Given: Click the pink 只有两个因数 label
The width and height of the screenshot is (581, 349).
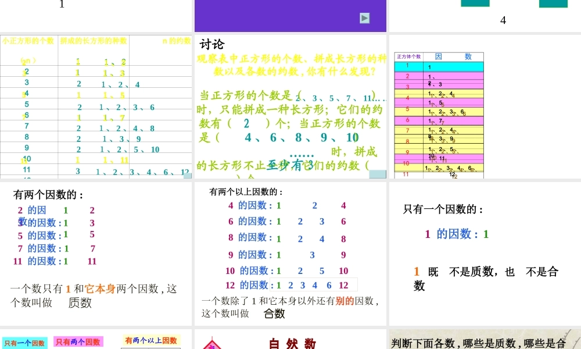Looking at the screenshot, I should coord(78,341).
